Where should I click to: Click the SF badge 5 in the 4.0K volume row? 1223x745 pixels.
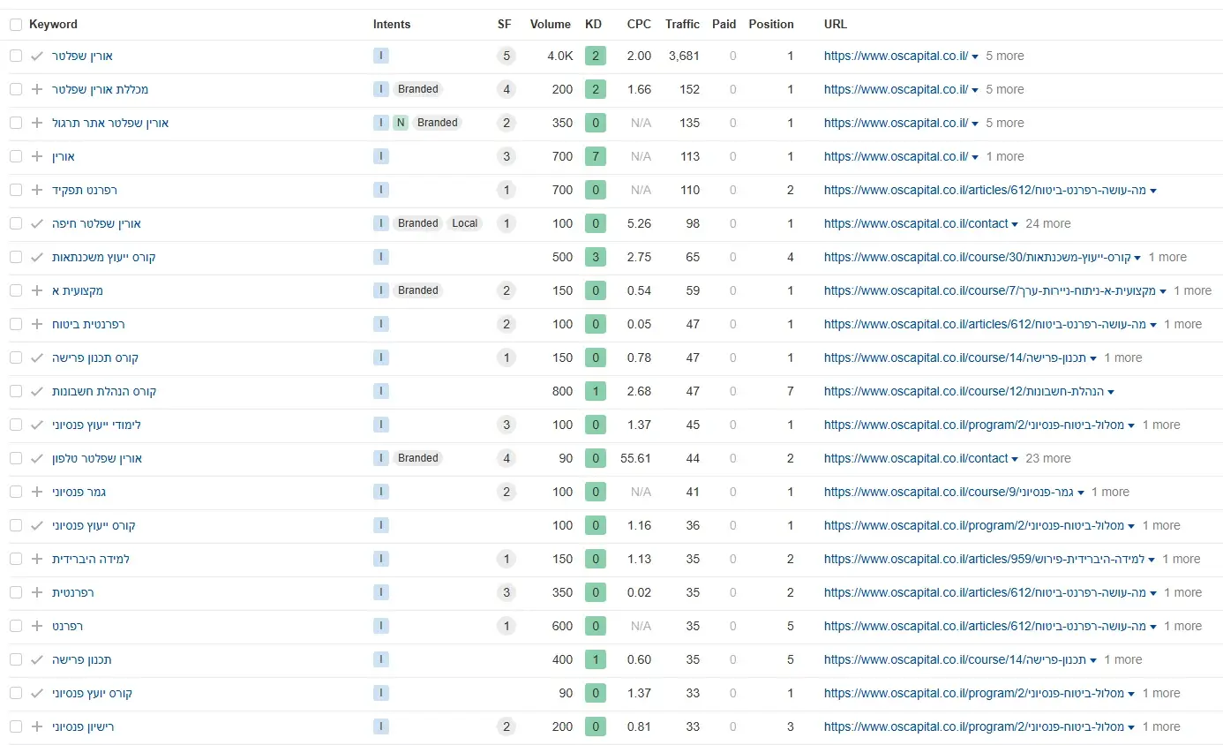click(x=506, y=56)
